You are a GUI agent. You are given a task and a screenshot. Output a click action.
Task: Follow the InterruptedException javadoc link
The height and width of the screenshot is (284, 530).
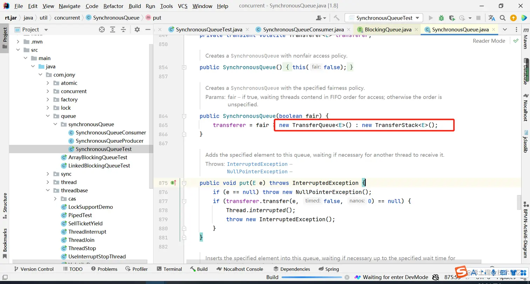click(257, 164)
